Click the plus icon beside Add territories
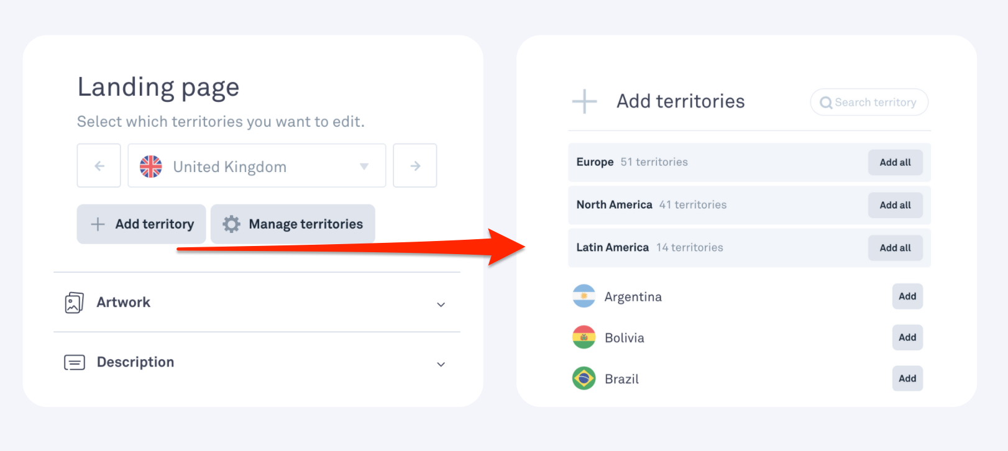 (584, 101)
